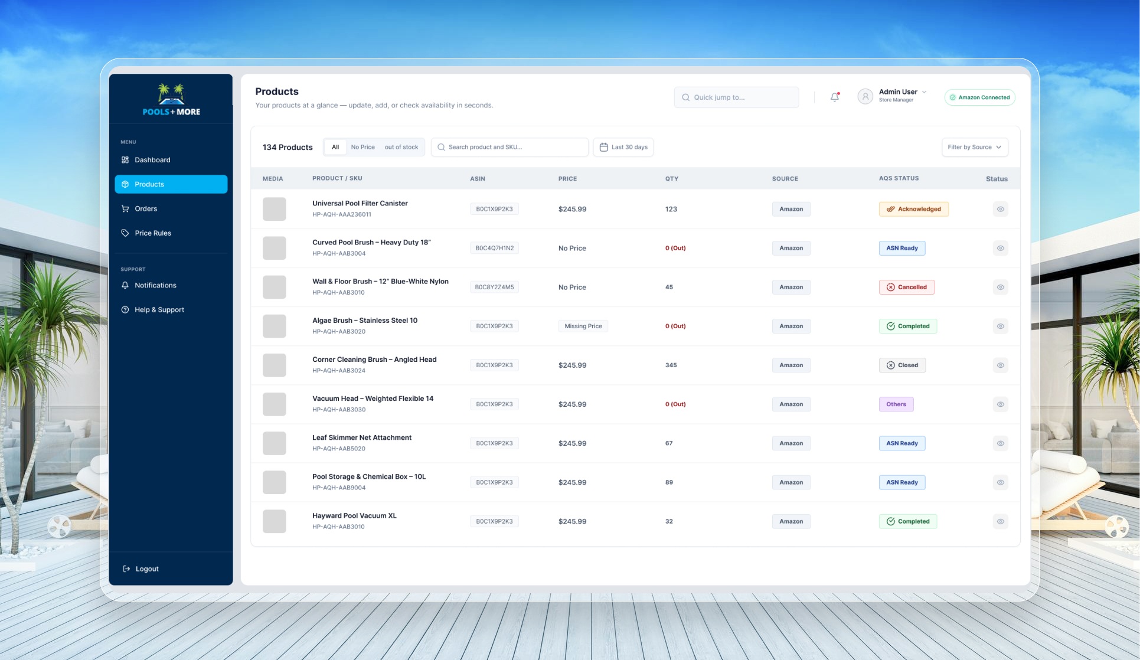Toggle eye icon for Hayward Pool Vacuum XL
The height and width of the screenshot is (660, 1140).
coord(1000,521)
